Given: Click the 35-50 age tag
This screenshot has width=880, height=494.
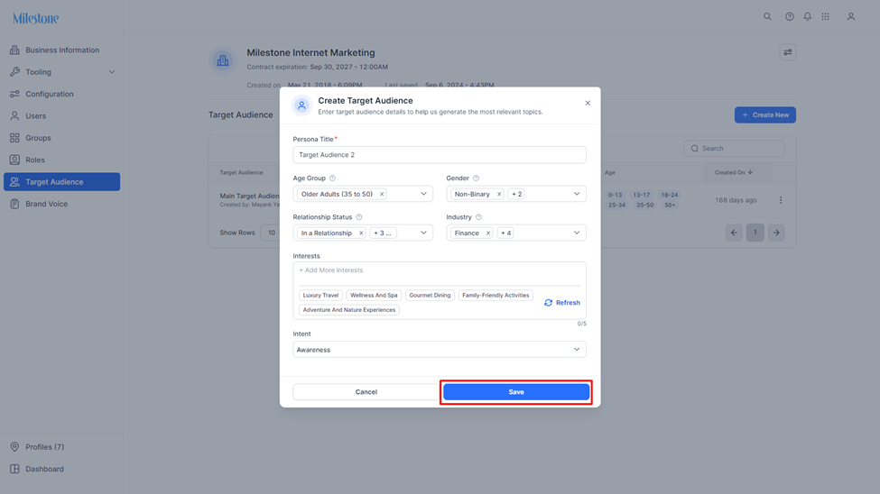Looking at the screenshot, I should 644,206.
